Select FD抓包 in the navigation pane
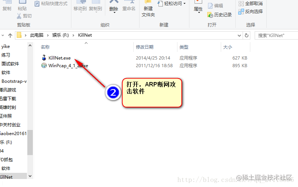 pyautogui.click(x=6, y=160)
